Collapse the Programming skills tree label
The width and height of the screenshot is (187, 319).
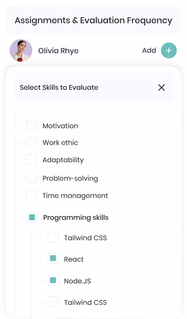click(x=76, y=218)
